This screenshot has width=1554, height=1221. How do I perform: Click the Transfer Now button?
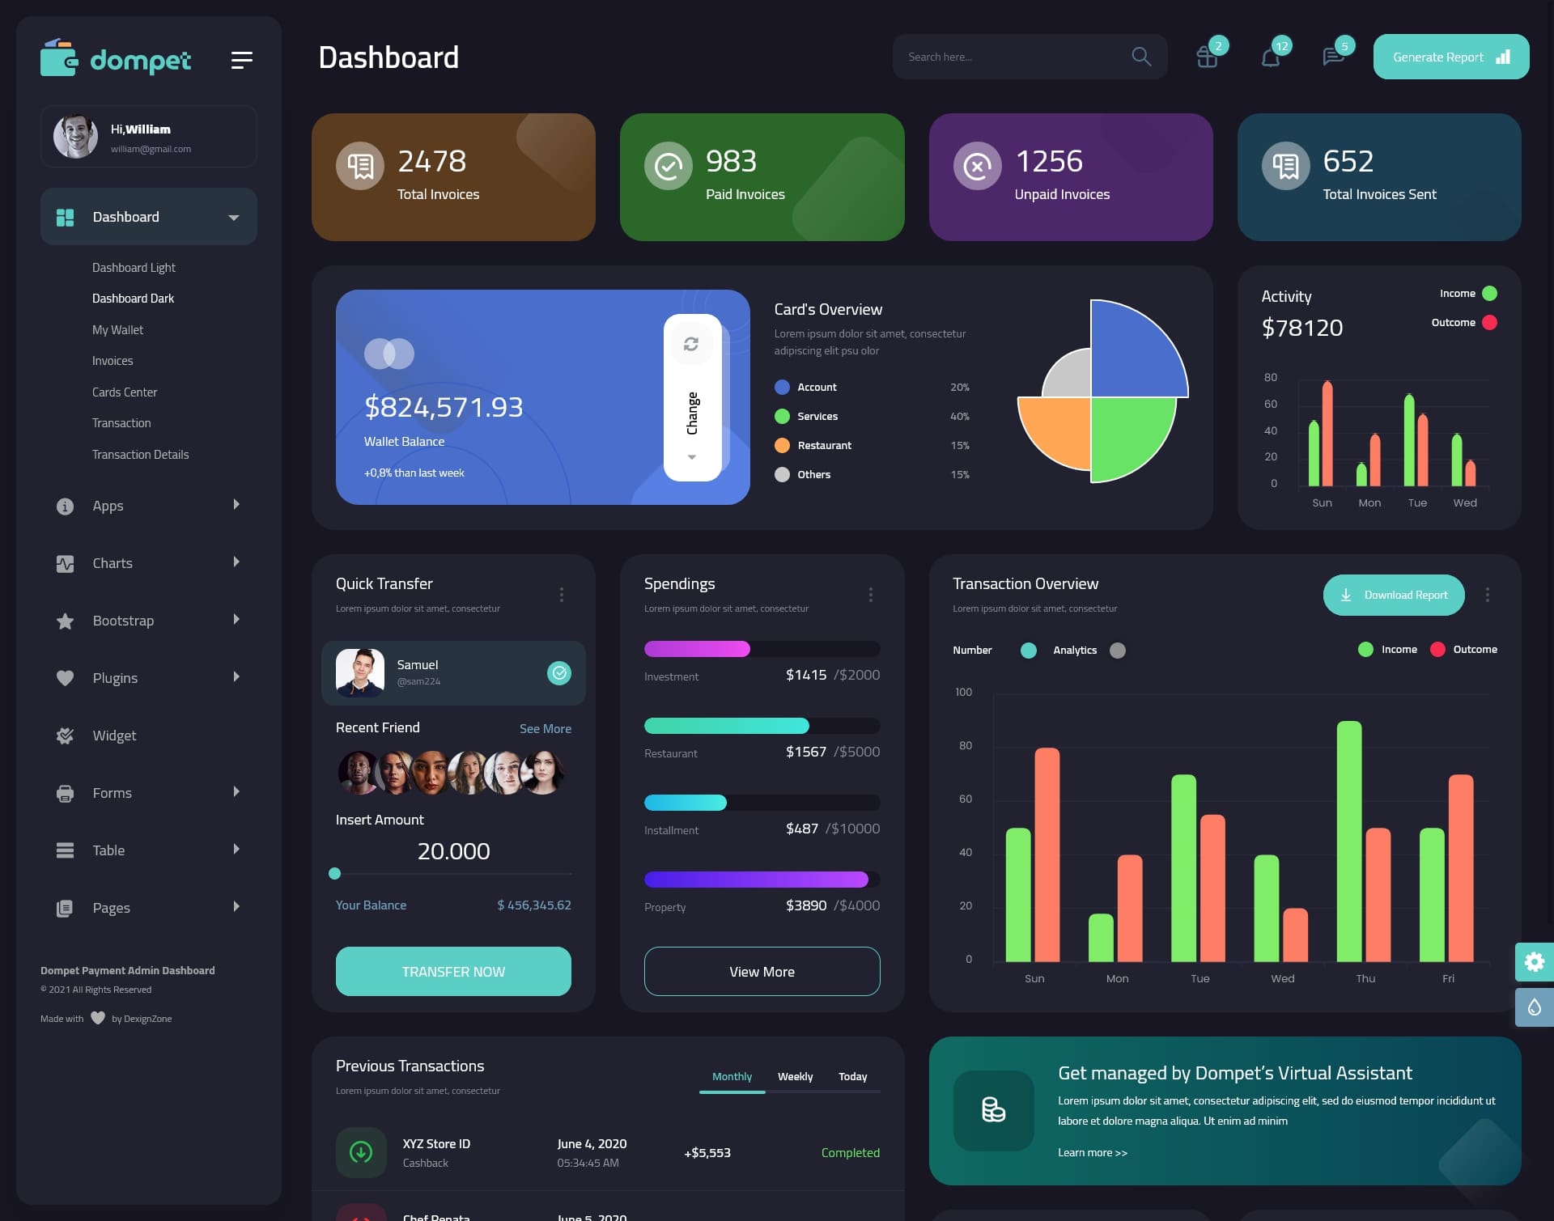[x=452, y=971]
